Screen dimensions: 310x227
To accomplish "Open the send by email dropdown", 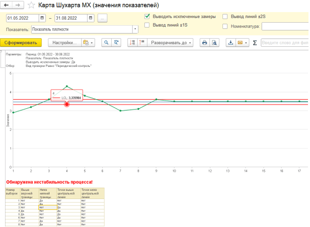I will click(x=243, y=43).
